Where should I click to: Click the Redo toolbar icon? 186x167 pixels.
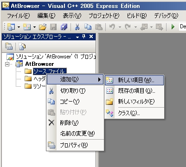pos(128,27)
